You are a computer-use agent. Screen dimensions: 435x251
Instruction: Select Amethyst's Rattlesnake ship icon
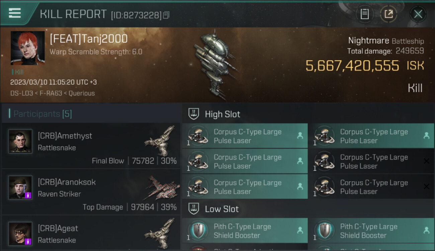pyautogui.click(x=161, y=137)
